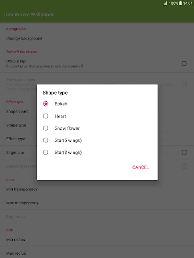Toggle the Radiating waves checkbox
The image size is (194, 258).
point(184,166)
